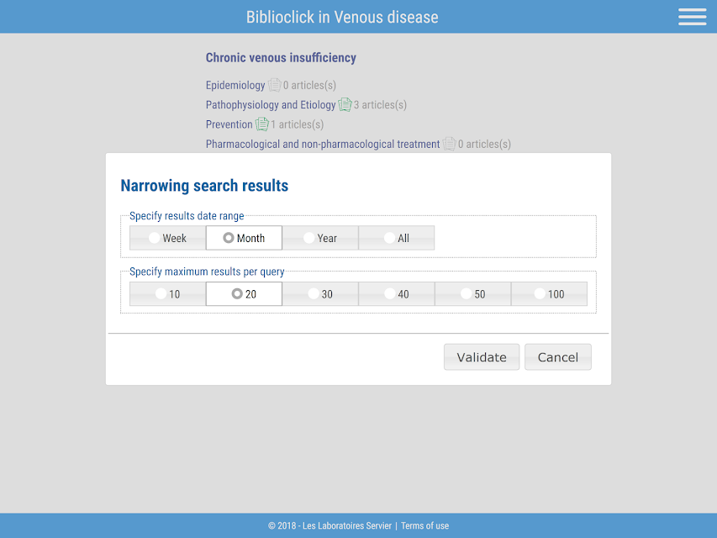717x538 pixels.
Task: Set maximum results to 100
Action: 549,293
